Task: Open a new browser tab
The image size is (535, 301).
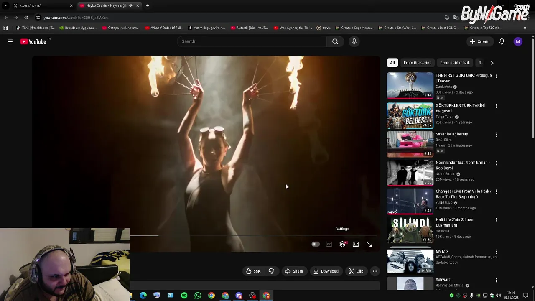Action: [x=148, y=5]
